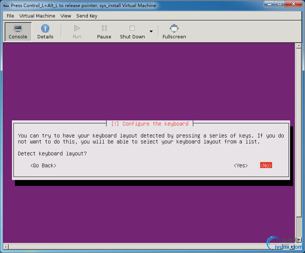Open the File menu

[x=10, y=16]
